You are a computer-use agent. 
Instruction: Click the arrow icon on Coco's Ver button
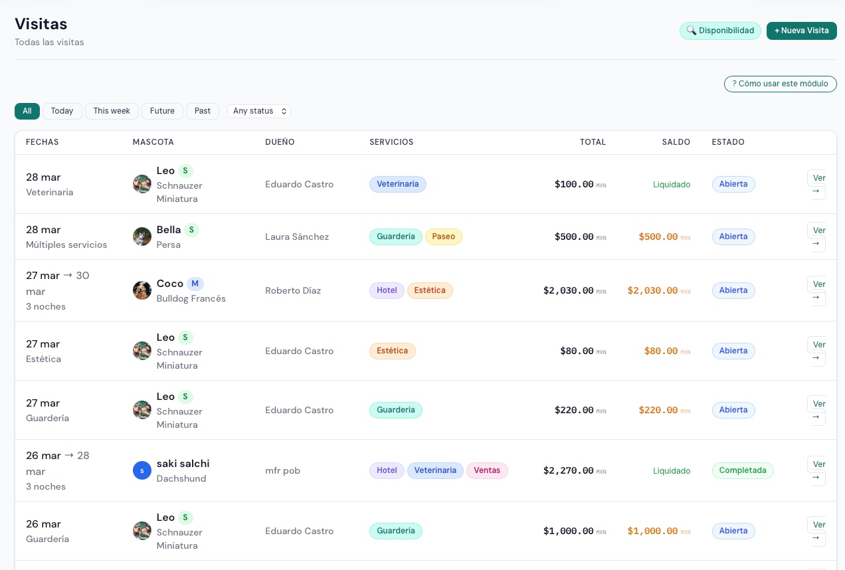pos(816,298)
